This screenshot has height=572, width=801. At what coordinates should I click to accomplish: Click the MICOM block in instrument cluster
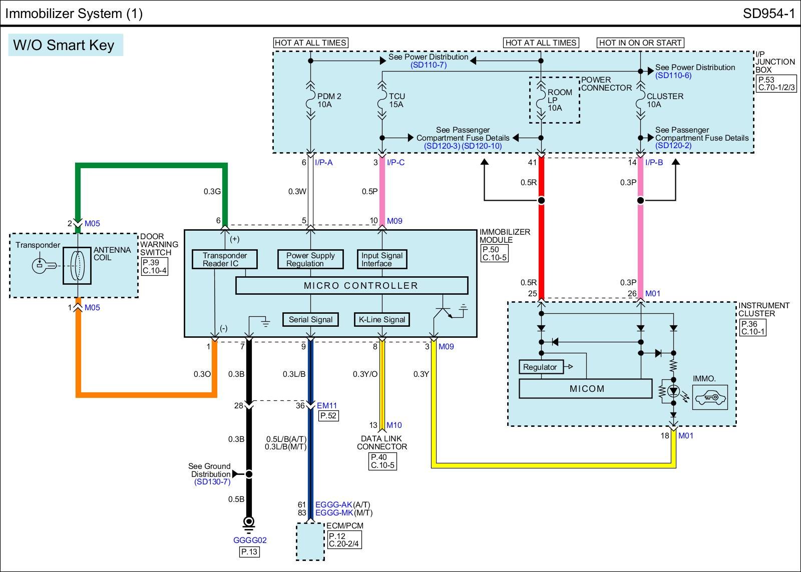pyautogui.click(x=586, y=389)
